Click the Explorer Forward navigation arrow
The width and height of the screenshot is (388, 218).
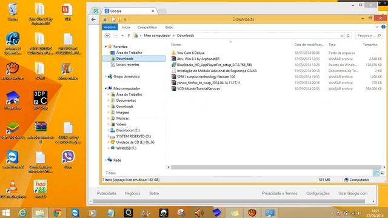coord(116,36)
